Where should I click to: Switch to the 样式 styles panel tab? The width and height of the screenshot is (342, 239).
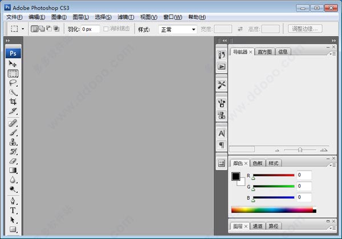point(274,163)
